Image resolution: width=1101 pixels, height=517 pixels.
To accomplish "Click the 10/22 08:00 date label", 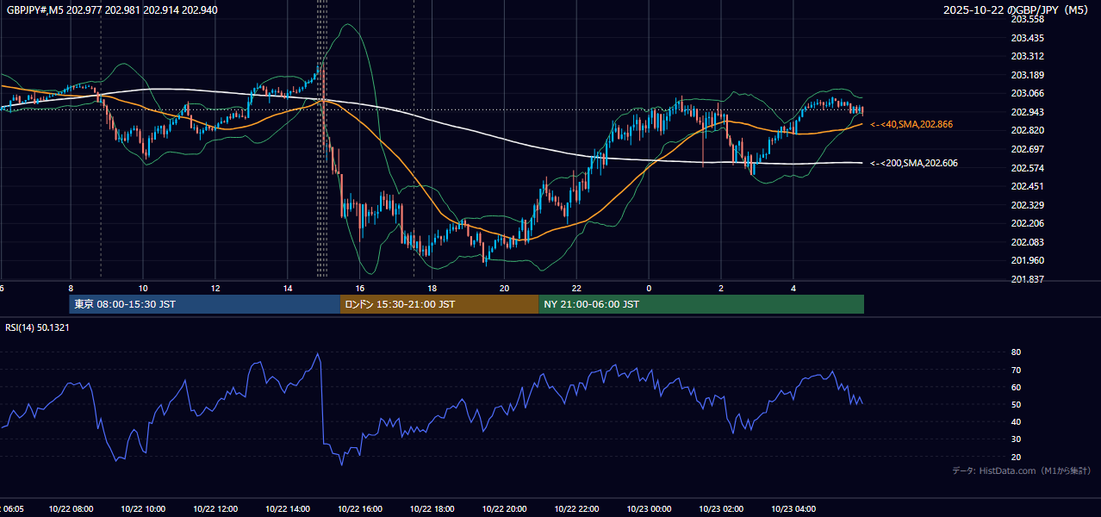I will coord(71,509).
